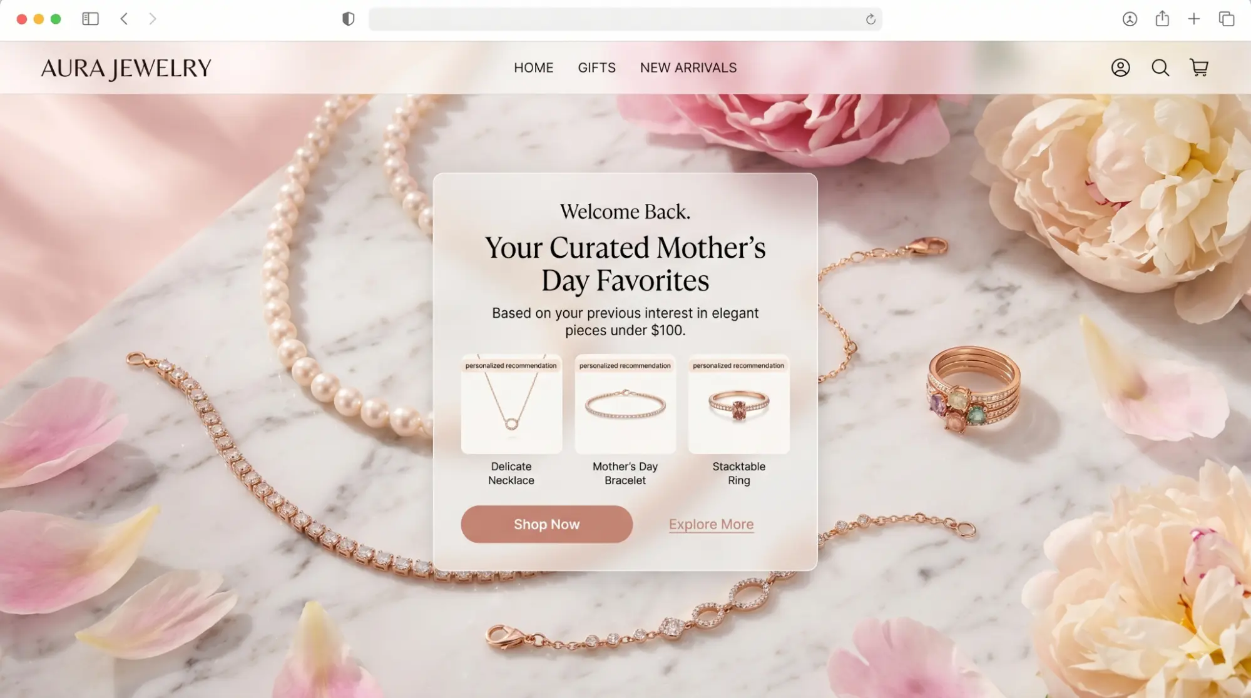Open the shopping cart icon

pos(1199,68)
